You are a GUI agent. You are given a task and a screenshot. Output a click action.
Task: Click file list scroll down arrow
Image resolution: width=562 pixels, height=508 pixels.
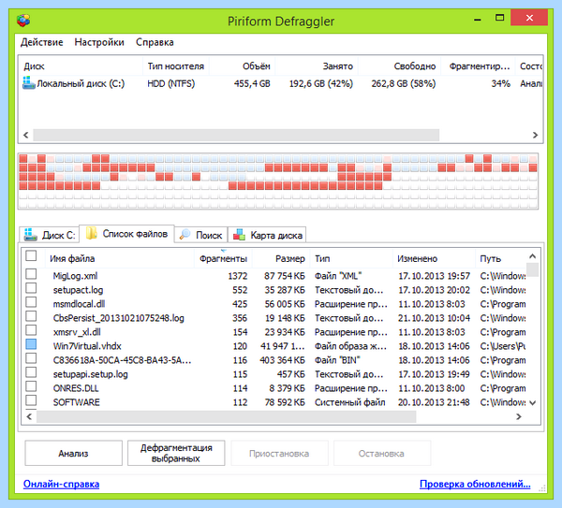click(533, 402)
